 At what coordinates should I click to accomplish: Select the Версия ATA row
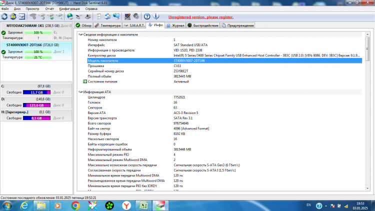224,113
